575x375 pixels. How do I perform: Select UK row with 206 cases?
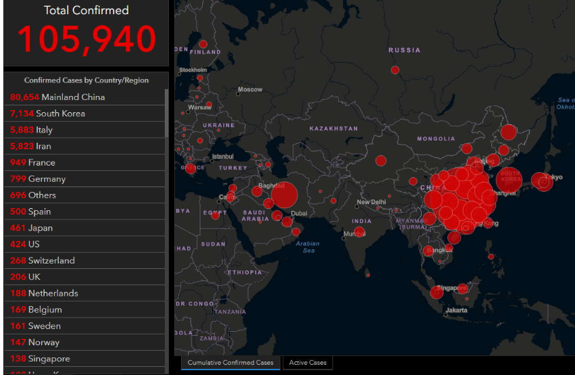click(84, 277)
